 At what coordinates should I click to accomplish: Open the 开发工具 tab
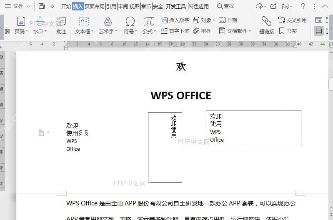point(175,6)
